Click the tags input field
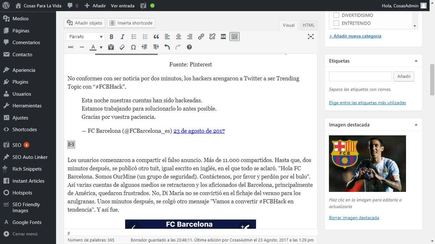Image resolution: width=435 pixels, height=244 pixels. click(x=360, y=76)
